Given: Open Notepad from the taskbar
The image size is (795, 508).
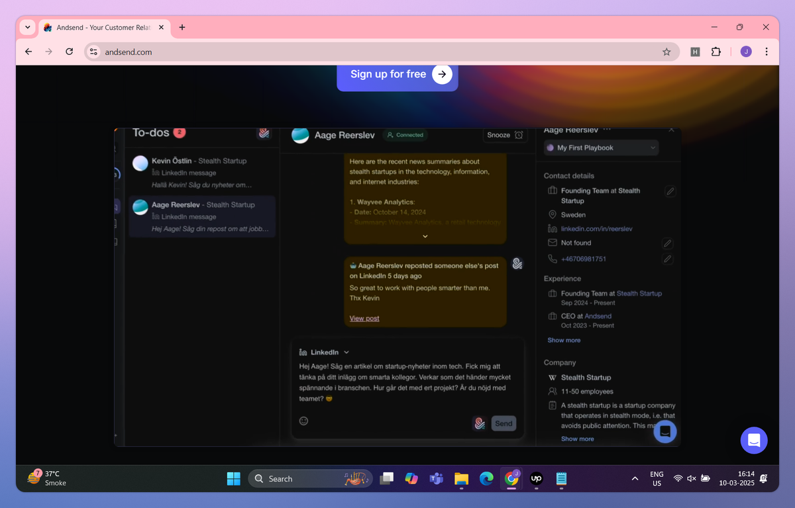Looking at the screenshot, I should [x=562, y=478].
